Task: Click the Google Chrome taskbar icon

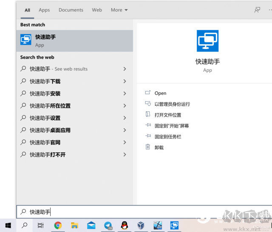Action: coord(58,226)
